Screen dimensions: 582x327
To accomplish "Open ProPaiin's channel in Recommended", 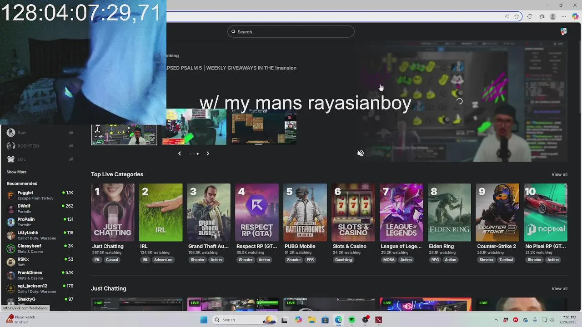I will pos(40,222).
